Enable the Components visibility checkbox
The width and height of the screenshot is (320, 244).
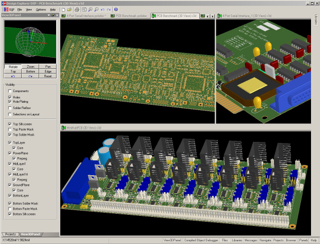tap(10, 91)
